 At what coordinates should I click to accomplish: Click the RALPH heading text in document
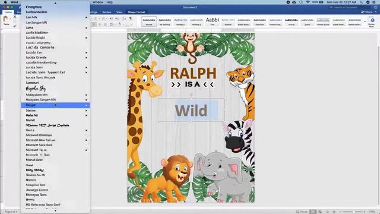click(193, 73)
